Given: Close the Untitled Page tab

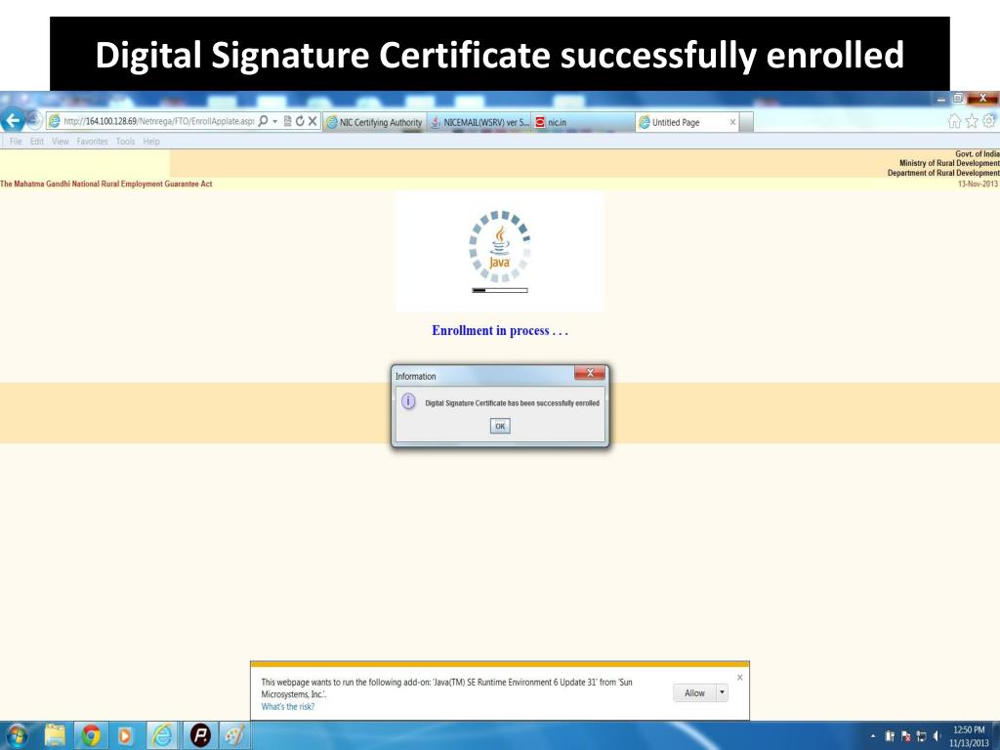Looking at the screenshot, I should (732, 122).
